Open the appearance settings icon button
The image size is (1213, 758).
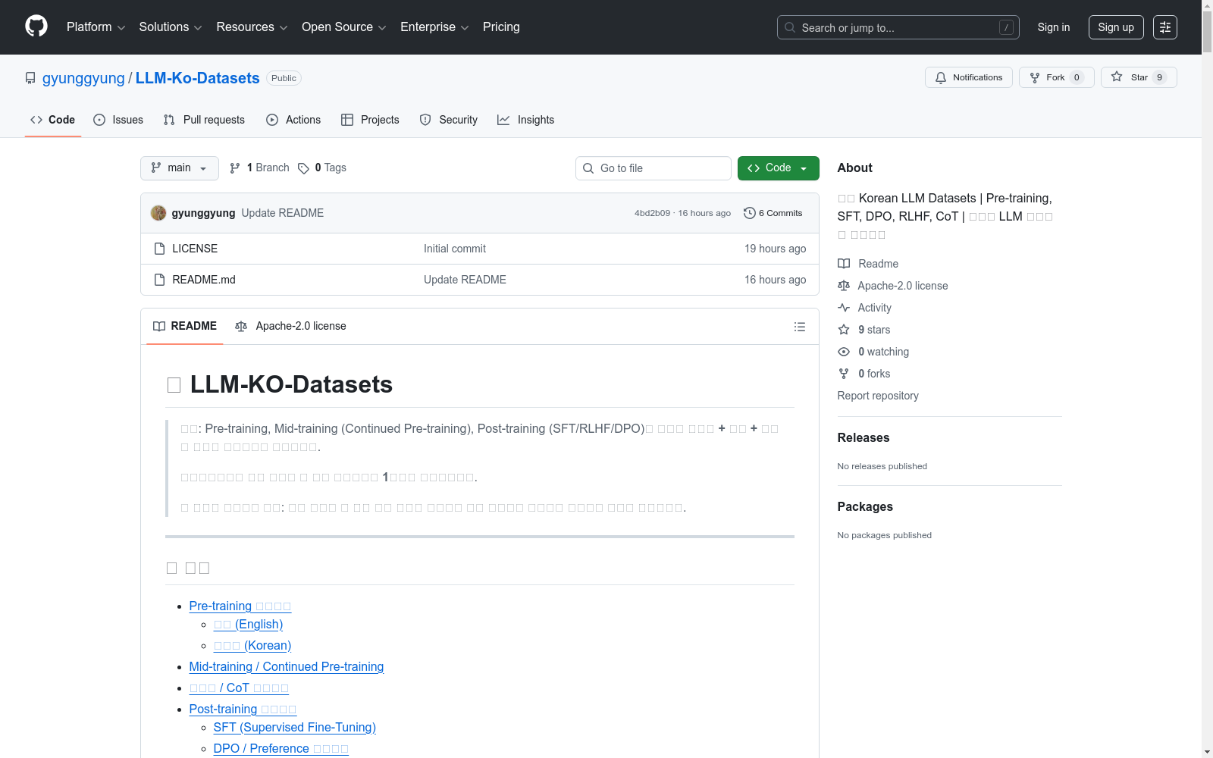(1165, 27)
